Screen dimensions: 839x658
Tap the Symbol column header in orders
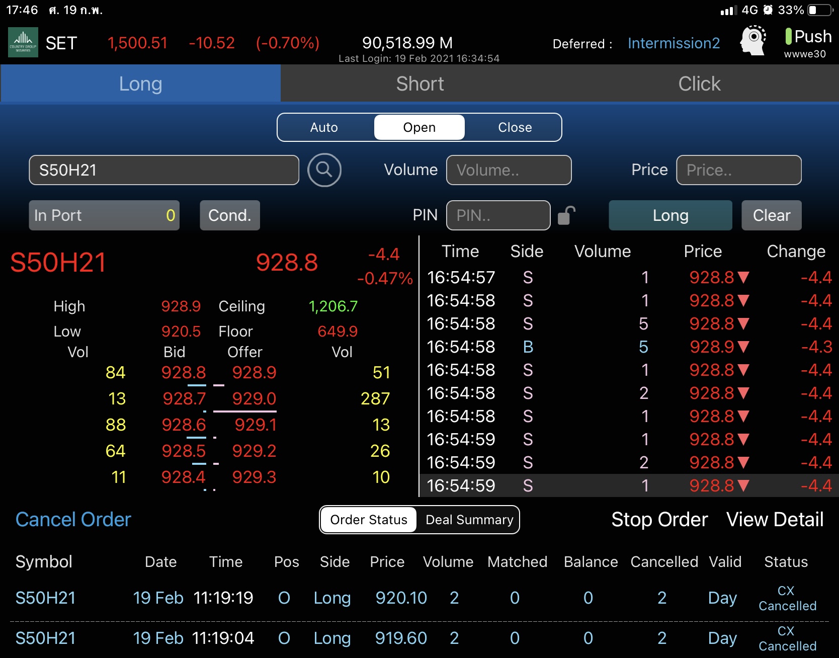coord(44,561)
